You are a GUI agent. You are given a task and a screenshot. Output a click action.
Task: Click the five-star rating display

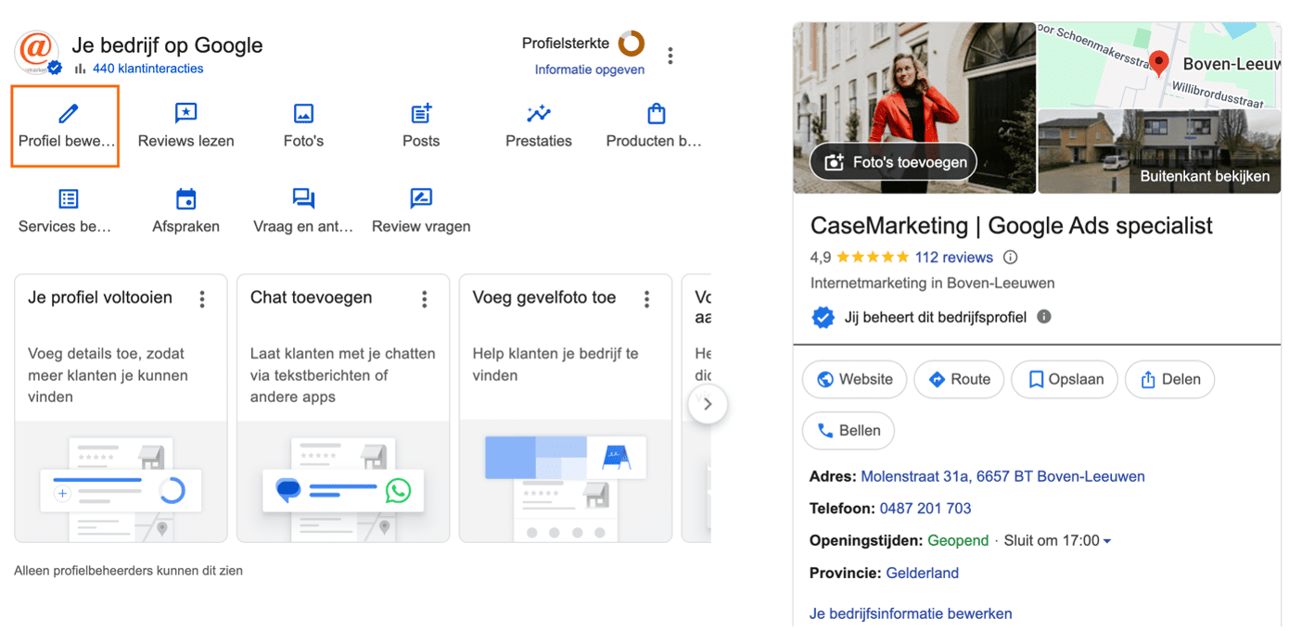tap(873, 258)
